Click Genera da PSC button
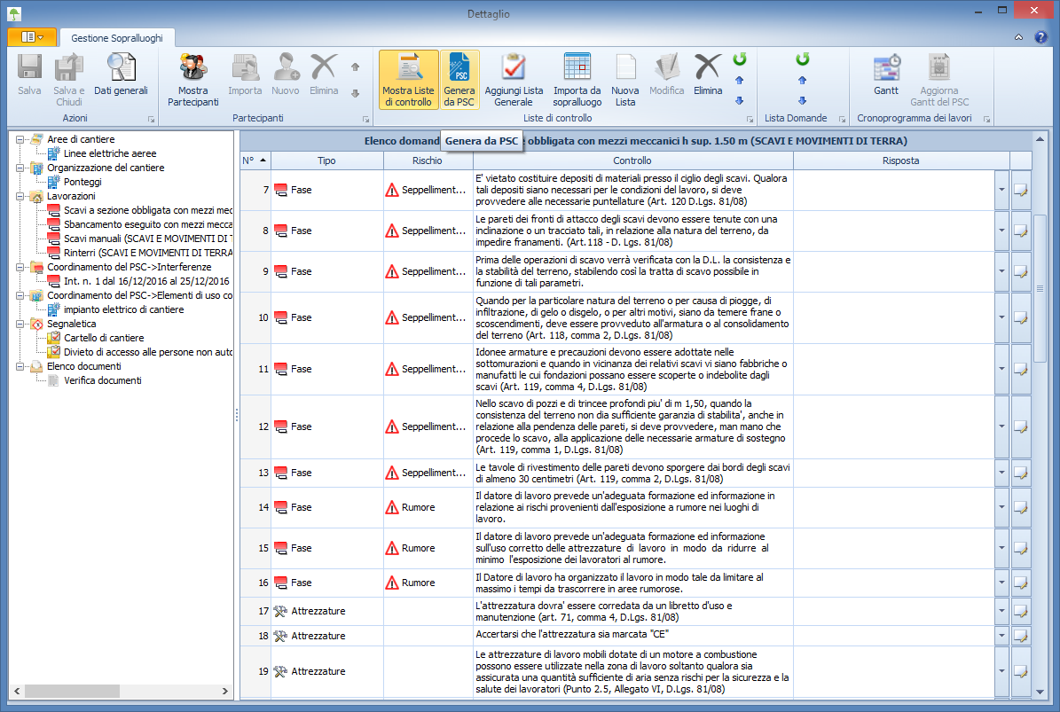Viewport: 1060px width, 712px height. pyautogui.click(x=459, y=78)
